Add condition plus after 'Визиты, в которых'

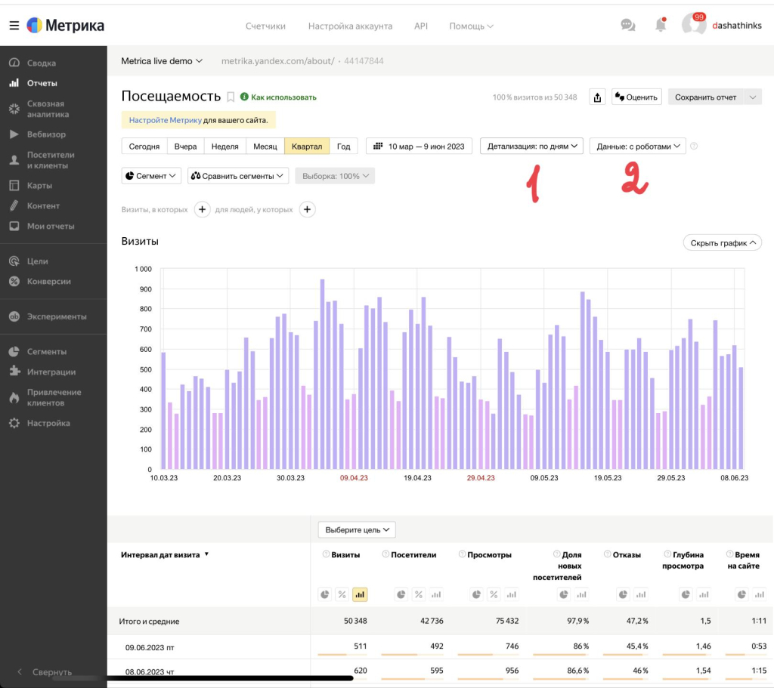pos(202,209)
